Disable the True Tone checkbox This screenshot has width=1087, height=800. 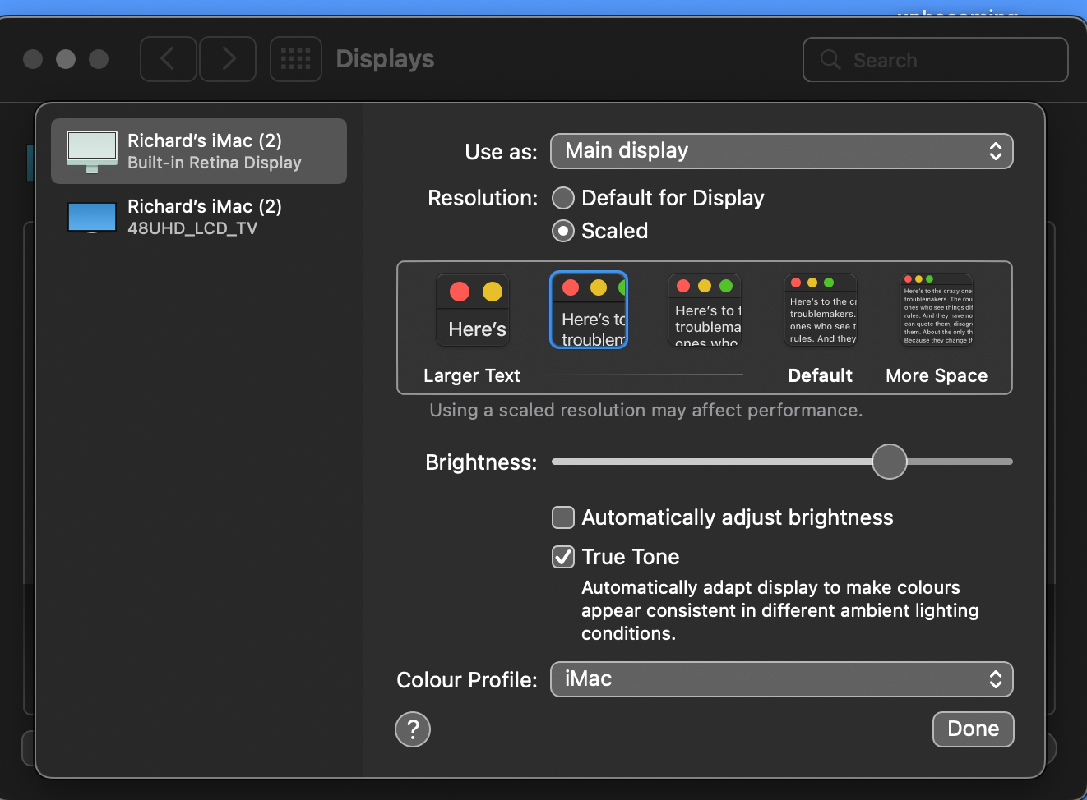coord(563,557)
